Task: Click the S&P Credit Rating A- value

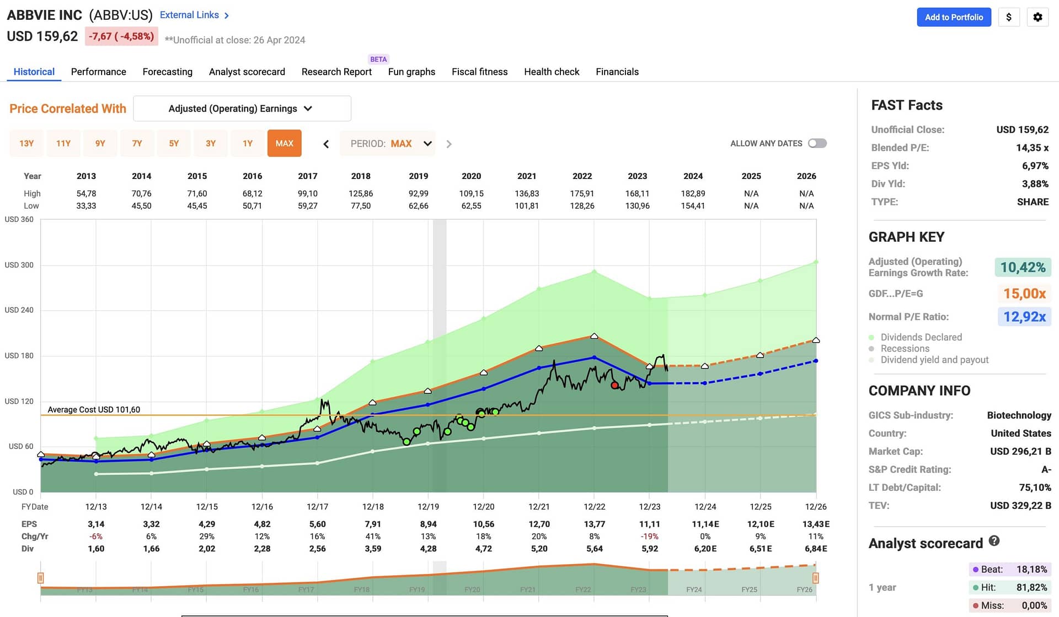Action: coord(1046,469)
